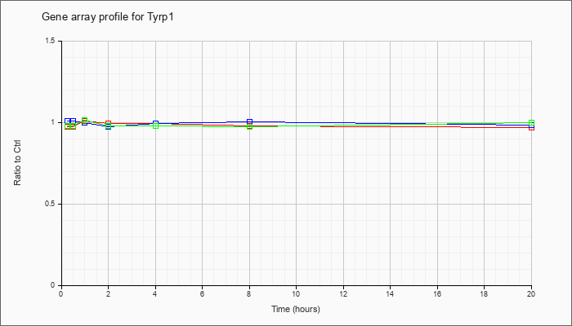The width and height of the screenshot is (572, 326).
Task: Select the 12 tick label on the time axis
Action: tap(343, 293)
